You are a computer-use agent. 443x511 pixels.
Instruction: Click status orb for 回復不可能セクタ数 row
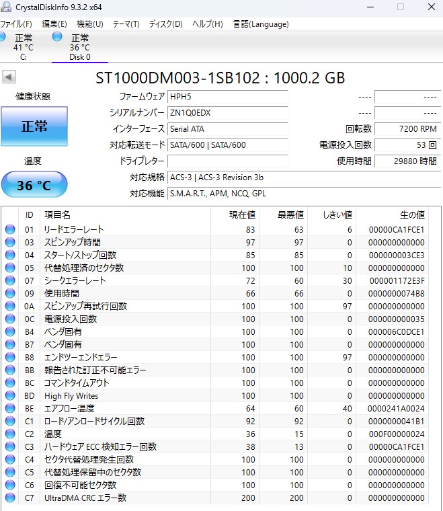[x=10, y=485]
